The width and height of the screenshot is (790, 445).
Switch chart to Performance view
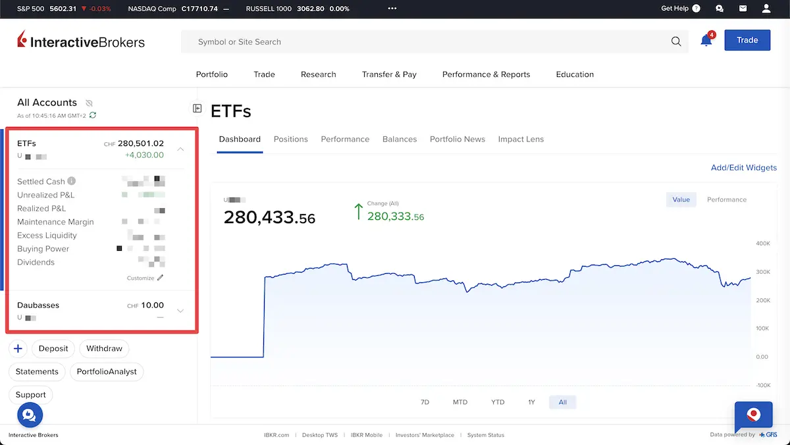pyautogui.click(x=727, y=199)
